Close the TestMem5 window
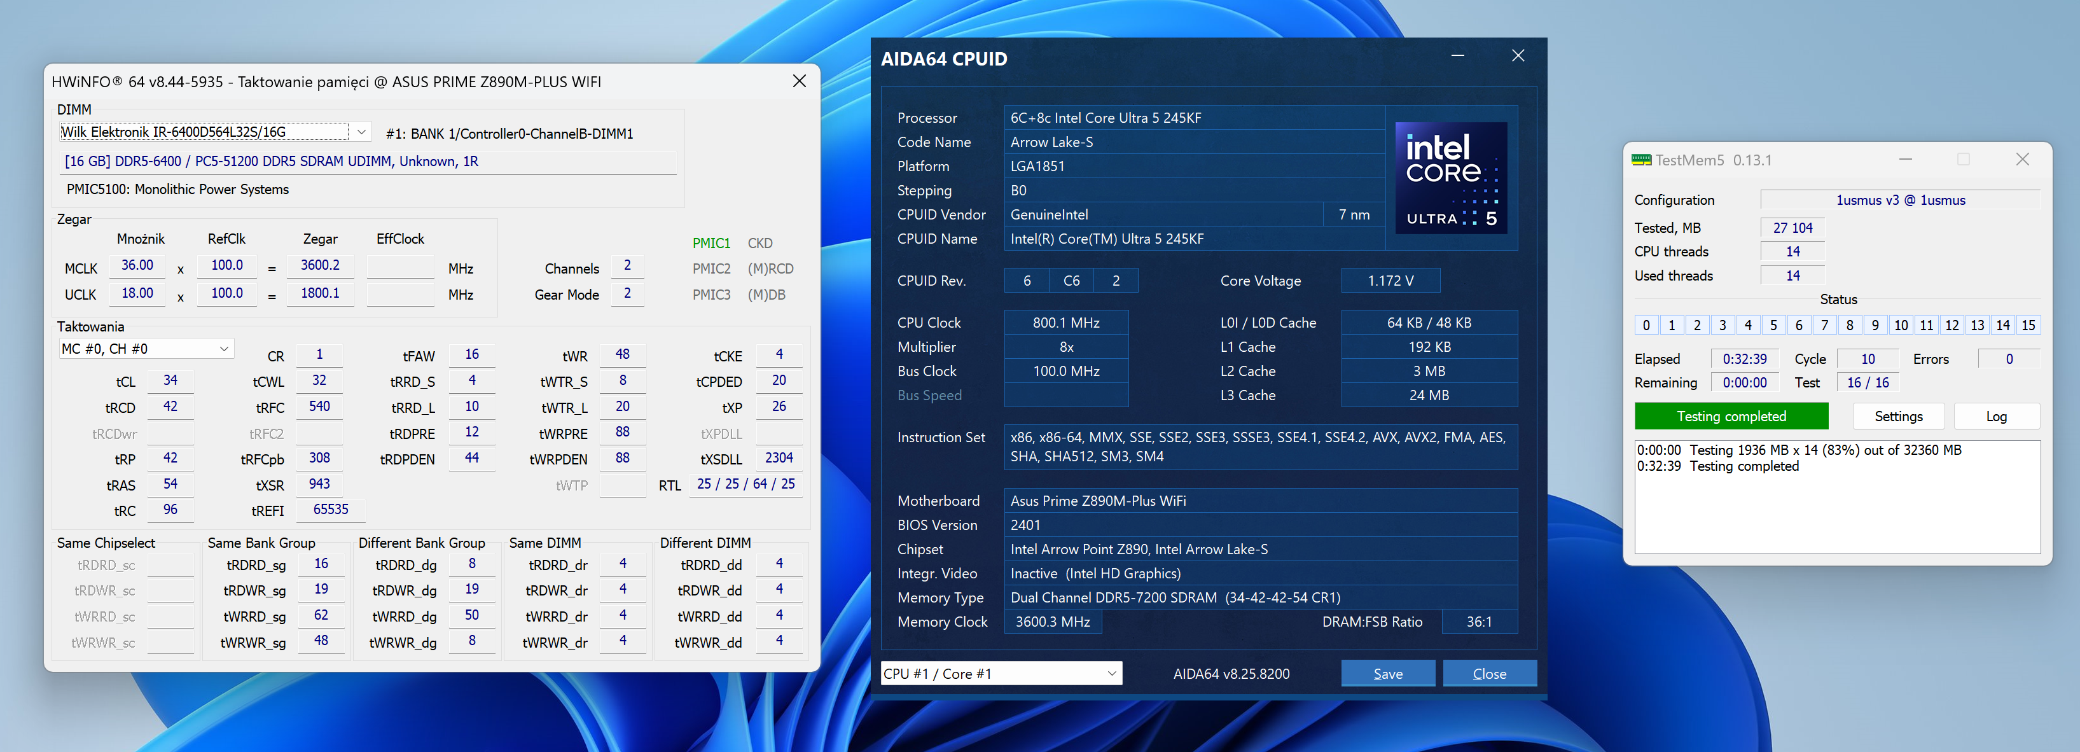Viewport: 2080px width, 752px height. pyautogui.click(x=2022, y=160)
